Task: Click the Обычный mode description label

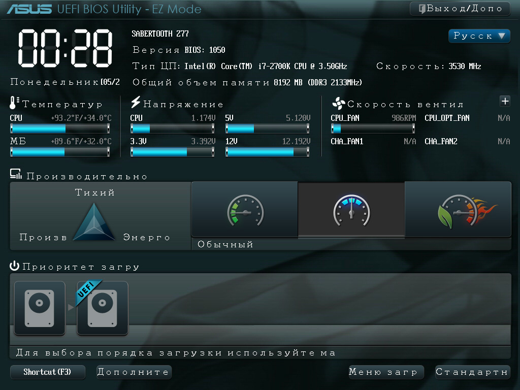Action: pos(225,244)
